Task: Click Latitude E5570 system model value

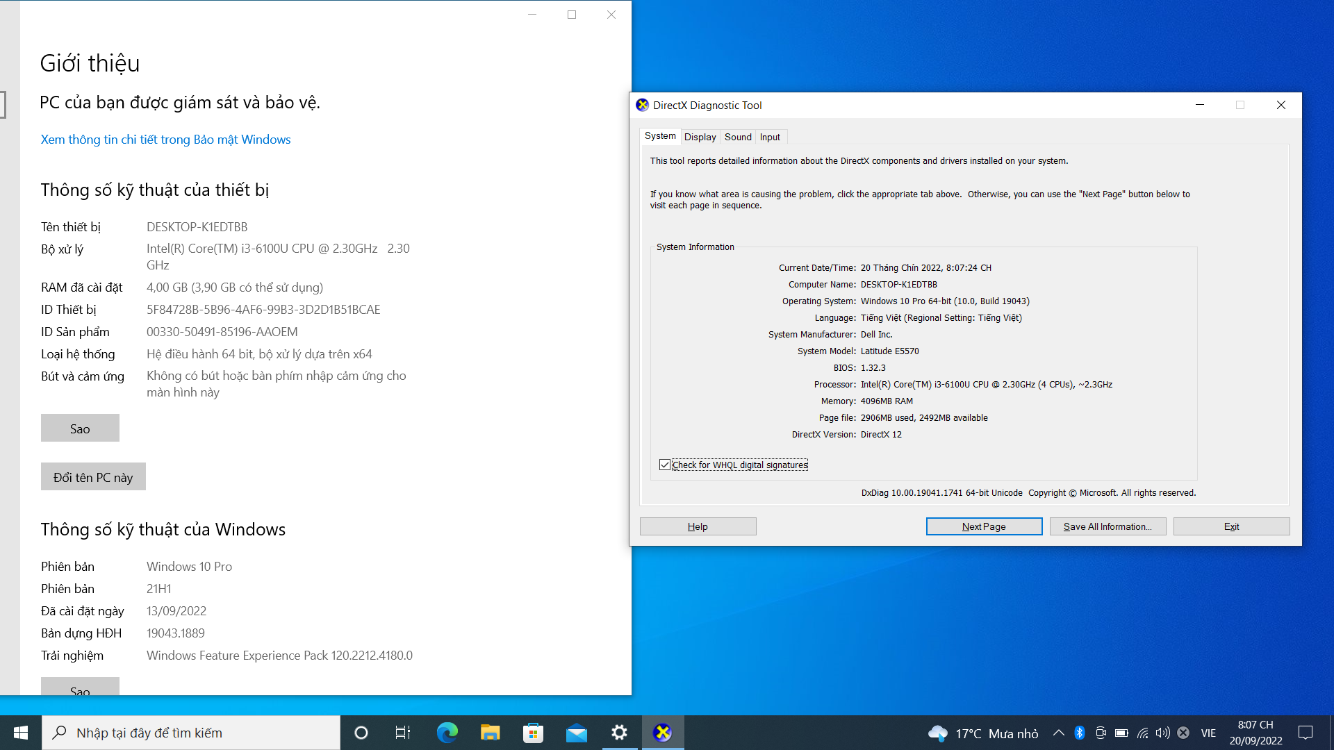Action: [x=889, y=351]
